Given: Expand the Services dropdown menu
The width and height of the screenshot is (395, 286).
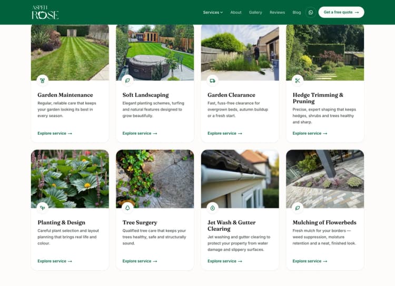Looking at the screenshot, I should point(213,12).
